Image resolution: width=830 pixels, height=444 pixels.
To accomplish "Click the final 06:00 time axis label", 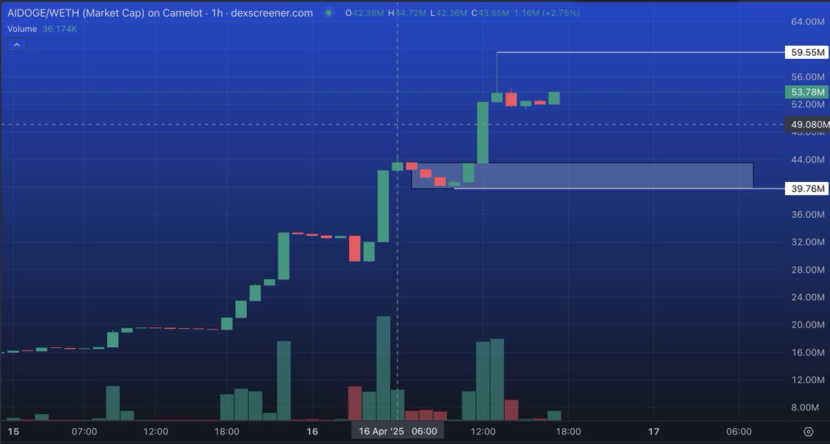I will (x=739, y=432).
